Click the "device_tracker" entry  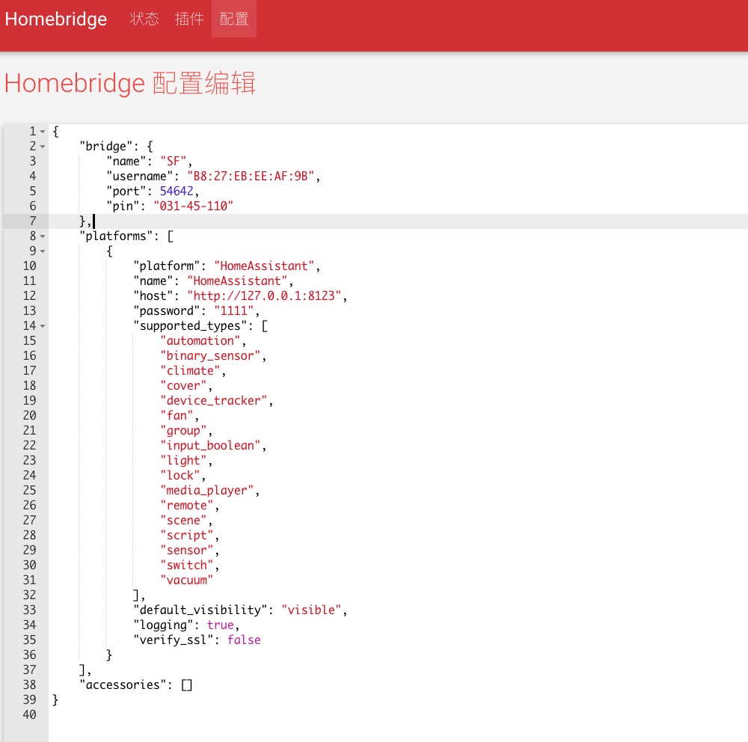tap(213, 400)
